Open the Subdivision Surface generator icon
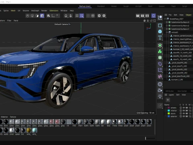Viewport: 193px width, 145px height. (160, 46)
